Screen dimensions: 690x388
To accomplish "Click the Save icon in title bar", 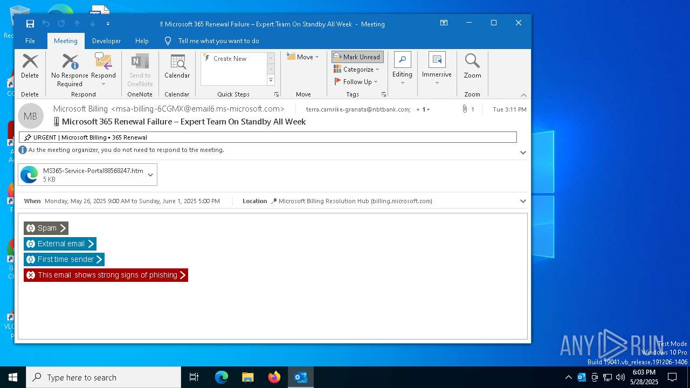I will pos(30,24).
